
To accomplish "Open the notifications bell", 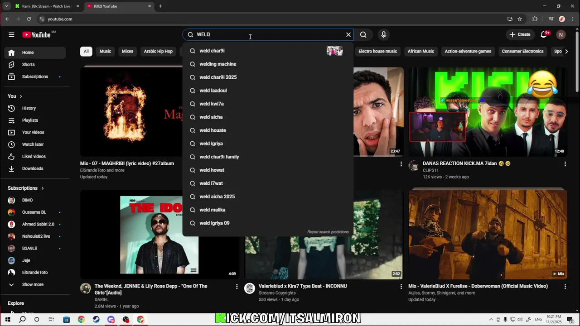I will (544, 35).
